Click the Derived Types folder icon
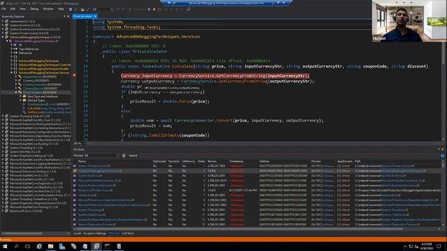447x251 pixels. click(24, 100)
